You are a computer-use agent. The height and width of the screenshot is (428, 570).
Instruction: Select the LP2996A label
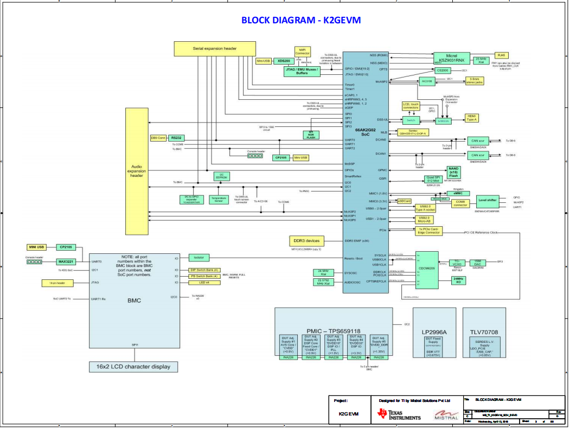tap(434, 333)
